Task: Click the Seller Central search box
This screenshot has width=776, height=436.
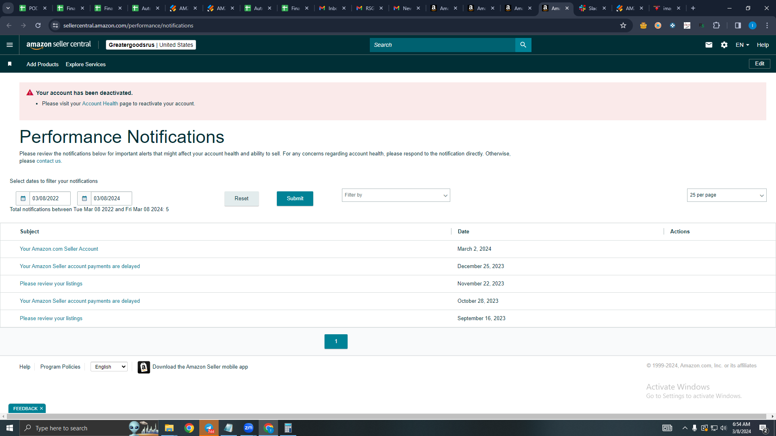Action: (x=442, y=45)
